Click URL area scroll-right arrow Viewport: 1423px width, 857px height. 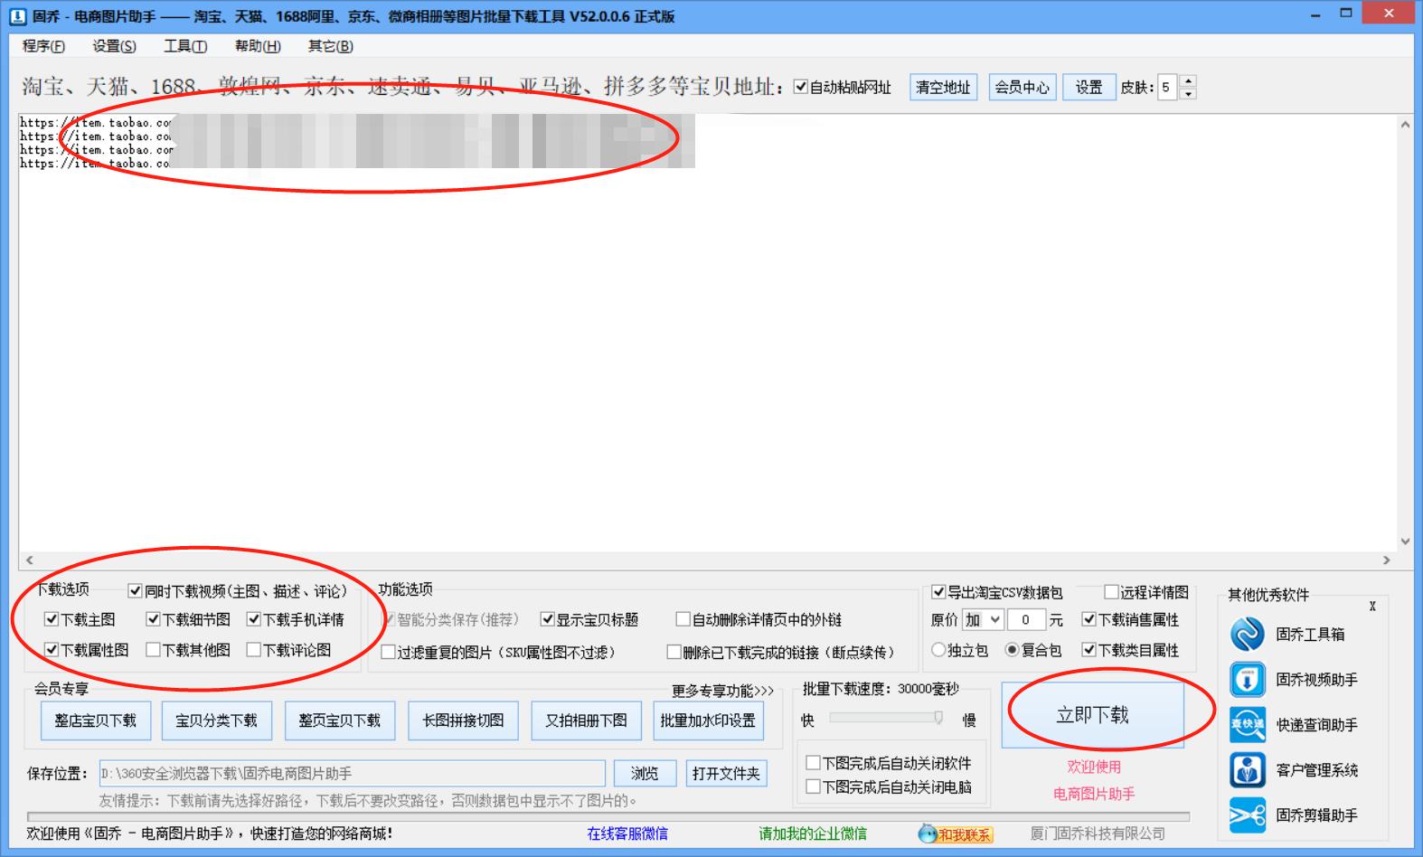pyautogui.click(x=1386, y=560)
